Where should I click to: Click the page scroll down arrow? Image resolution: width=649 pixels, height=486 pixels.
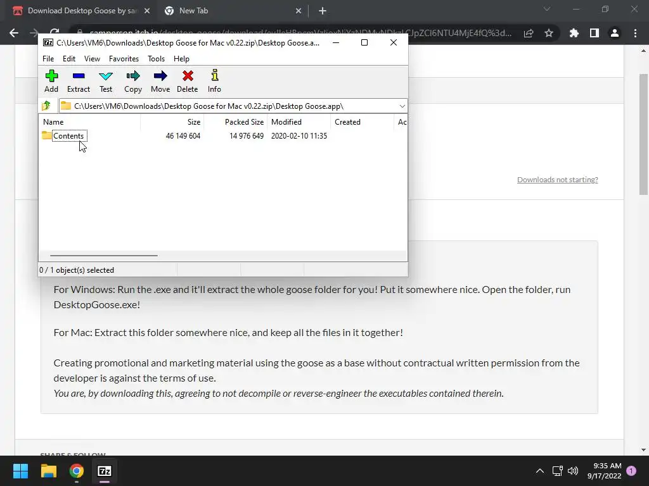pos(643,450)
